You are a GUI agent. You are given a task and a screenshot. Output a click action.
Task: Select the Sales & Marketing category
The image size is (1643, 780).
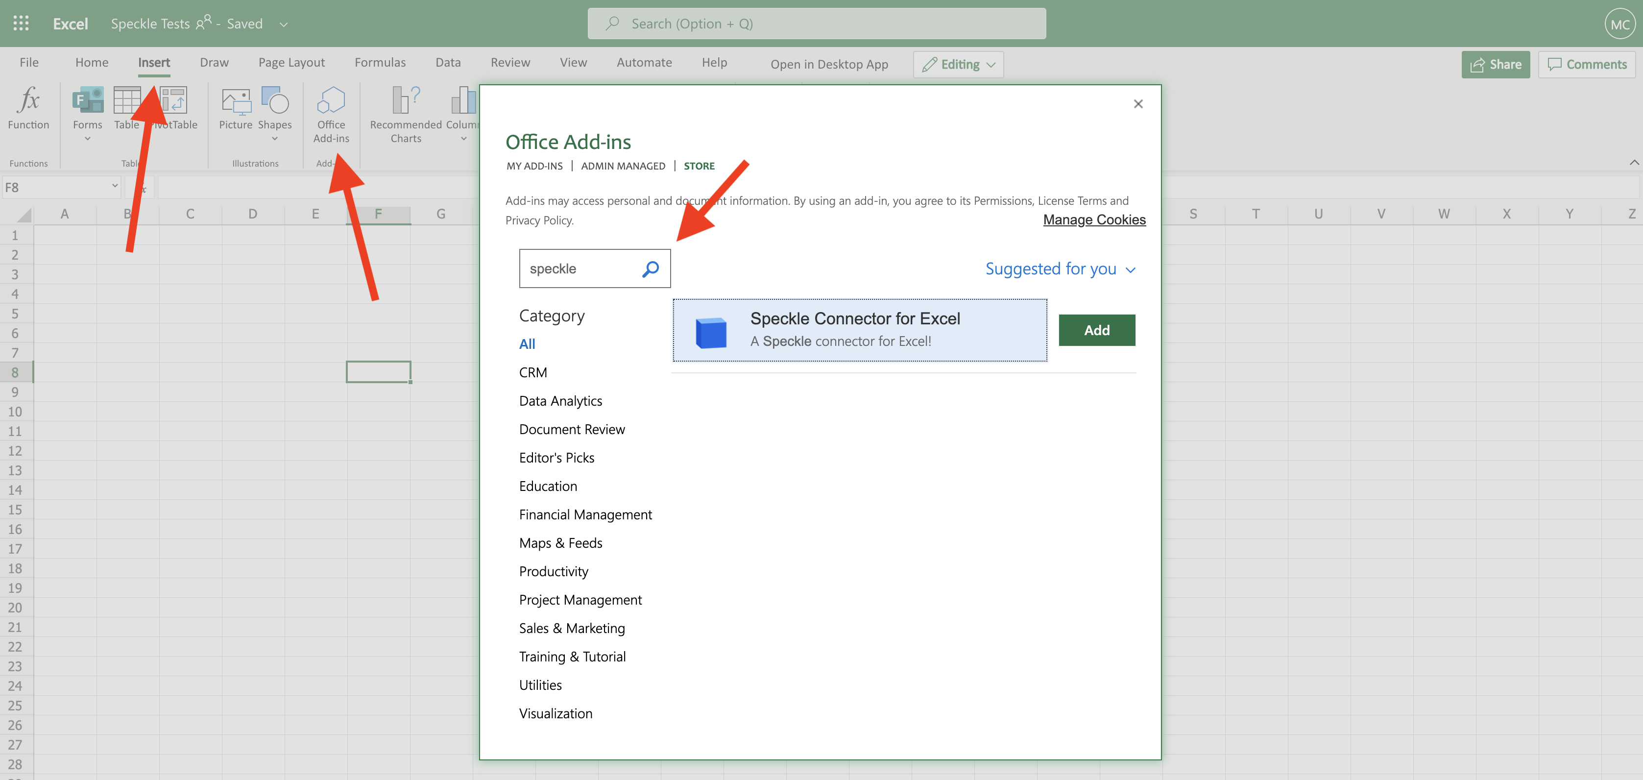tap(572, 628)
